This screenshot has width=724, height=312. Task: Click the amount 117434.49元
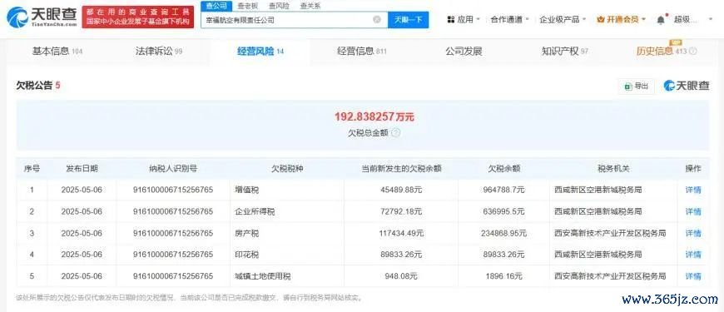[401, 233]
